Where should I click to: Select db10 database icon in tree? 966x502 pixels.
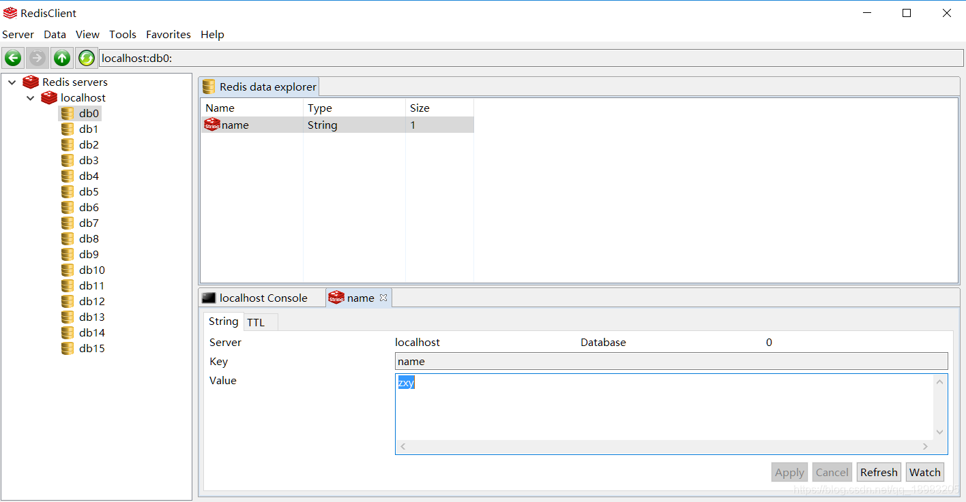pos(68,270)
